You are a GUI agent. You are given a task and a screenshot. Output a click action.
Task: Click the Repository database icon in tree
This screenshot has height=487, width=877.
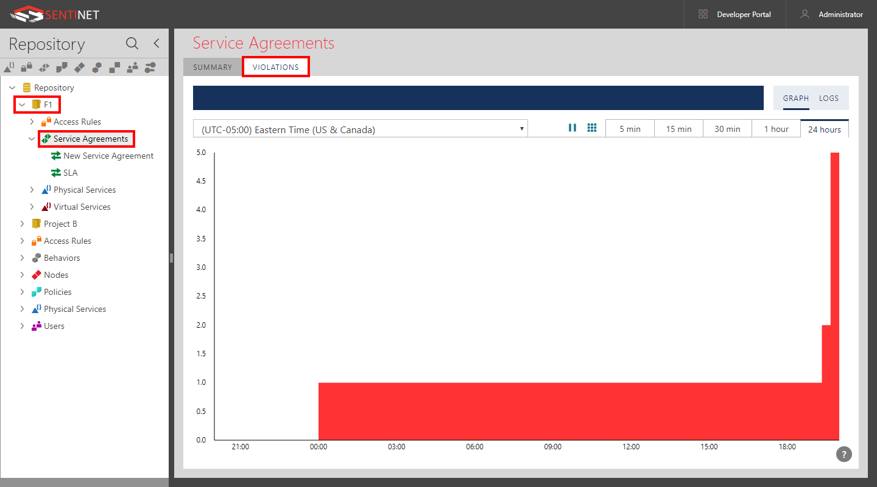coord(27,88)
